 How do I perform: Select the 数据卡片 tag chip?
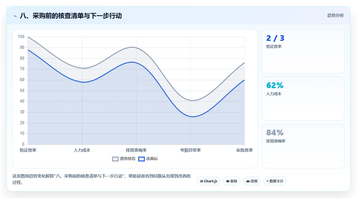click(275, 181)
